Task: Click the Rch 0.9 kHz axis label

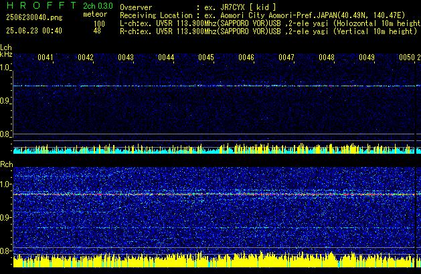Action: [x=5, y=217]
